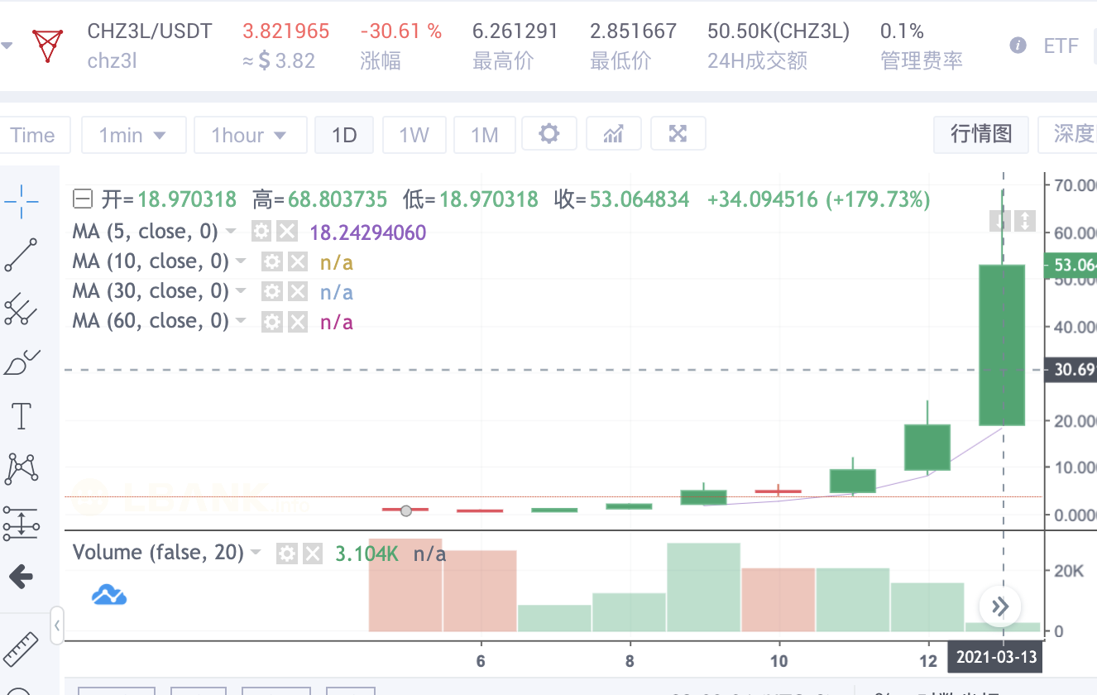
Task: Switch to the 深度 tab
Action: tap(1077, 134)
